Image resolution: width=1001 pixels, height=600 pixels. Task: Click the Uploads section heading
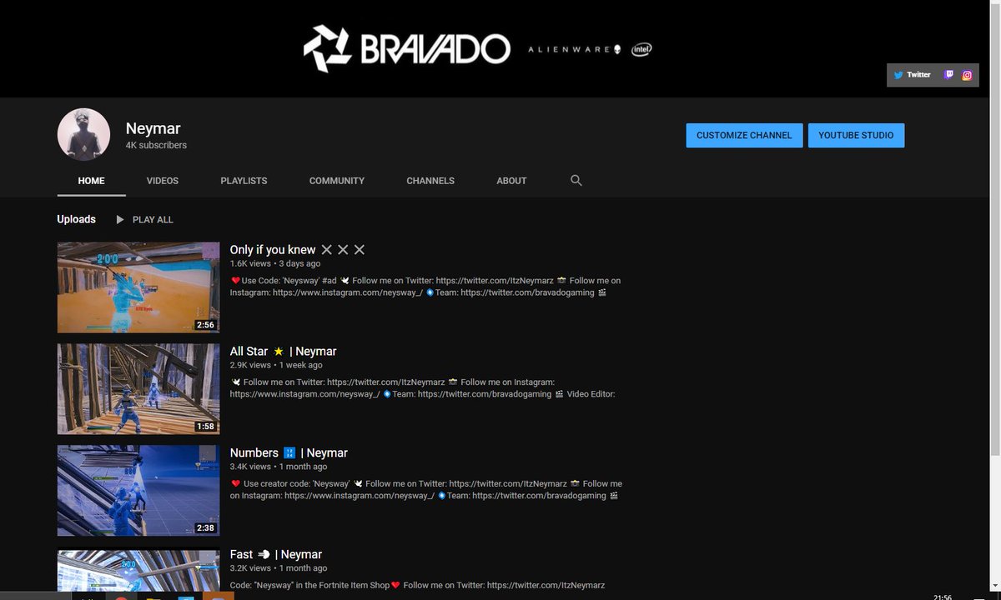(x=76, y=219)
